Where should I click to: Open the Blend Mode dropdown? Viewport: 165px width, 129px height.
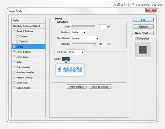click(x=85, y=38)
